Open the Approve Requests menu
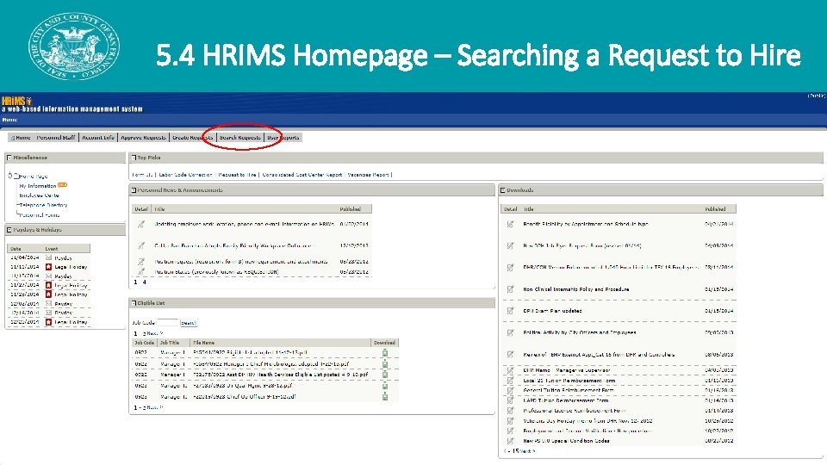Viewport: 827px width, 465px height. pos(143,138)
